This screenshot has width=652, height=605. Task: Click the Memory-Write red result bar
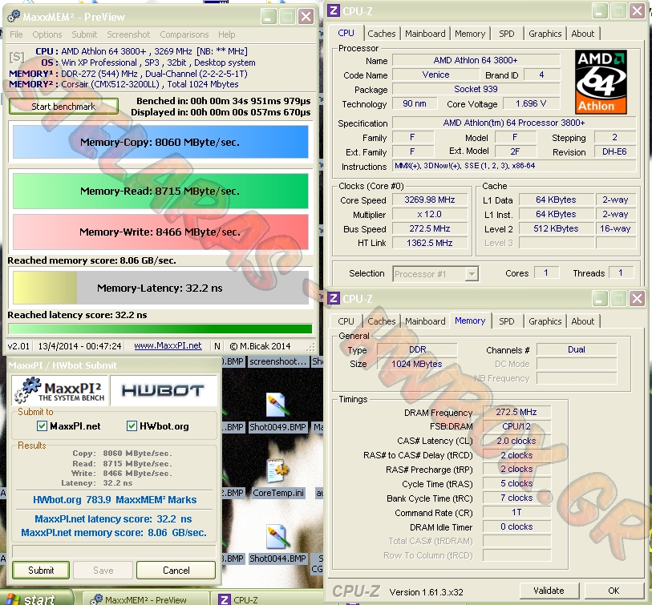160,232
